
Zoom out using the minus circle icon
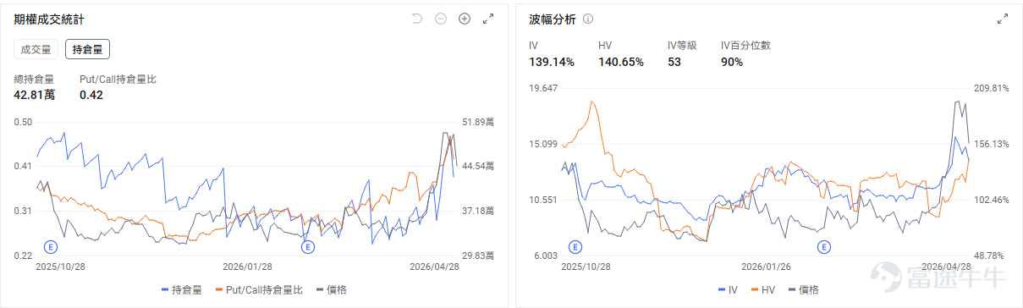440,19
